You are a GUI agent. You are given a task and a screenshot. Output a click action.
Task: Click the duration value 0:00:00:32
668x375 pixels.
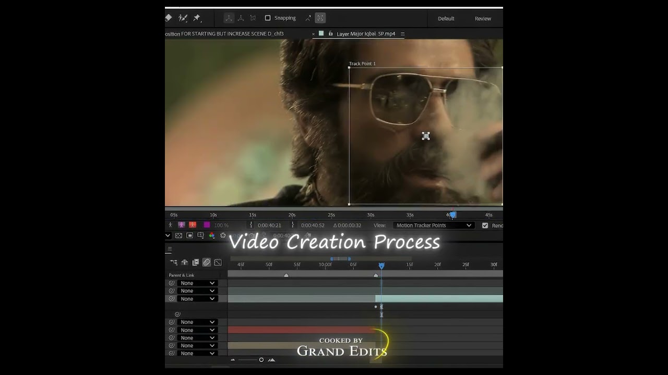(x=349, y=226)
